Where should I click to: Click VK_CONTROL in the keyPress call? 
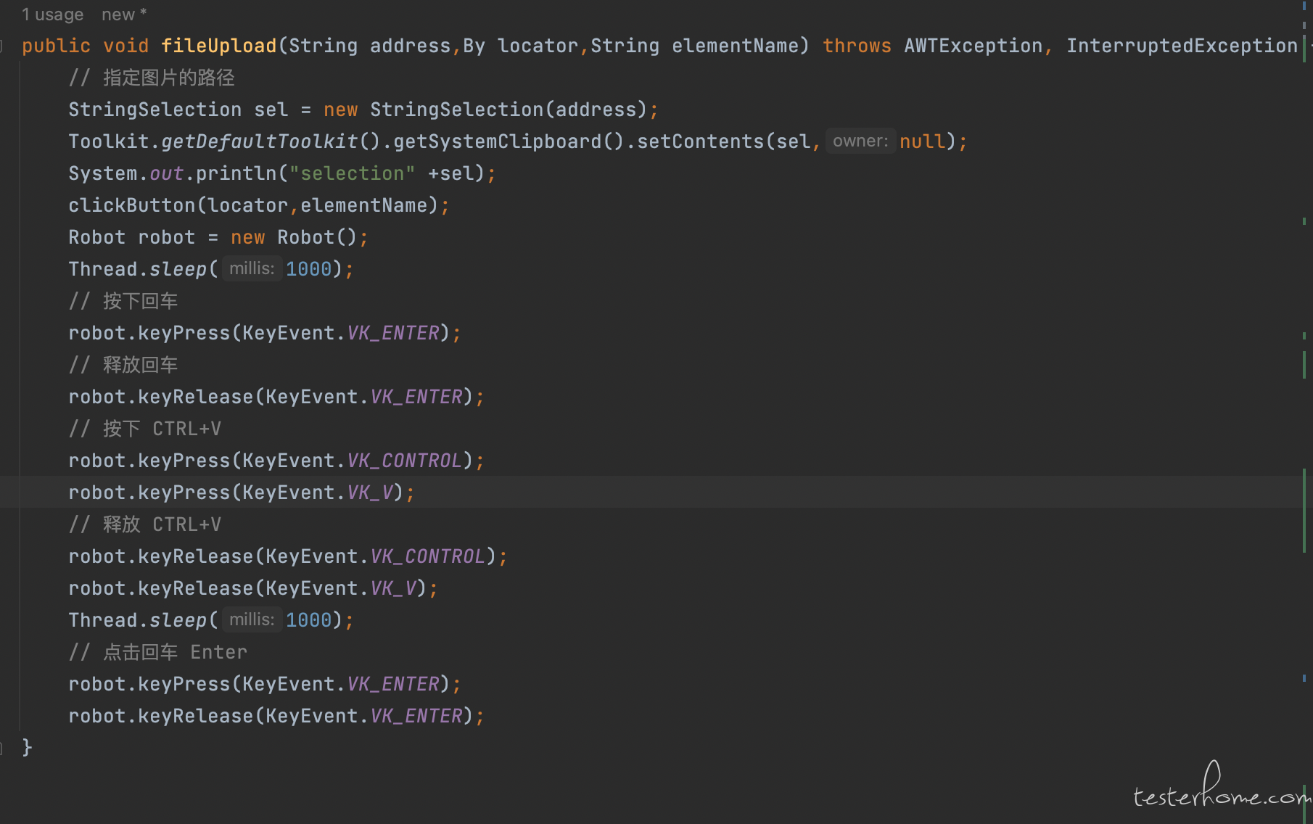[x=404, y=461]
